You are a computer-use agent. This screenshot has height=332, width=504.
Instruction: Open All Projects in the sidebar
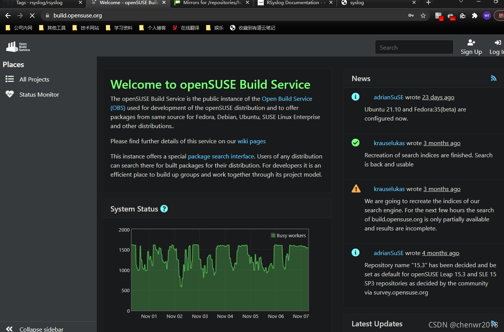point(34,79)
